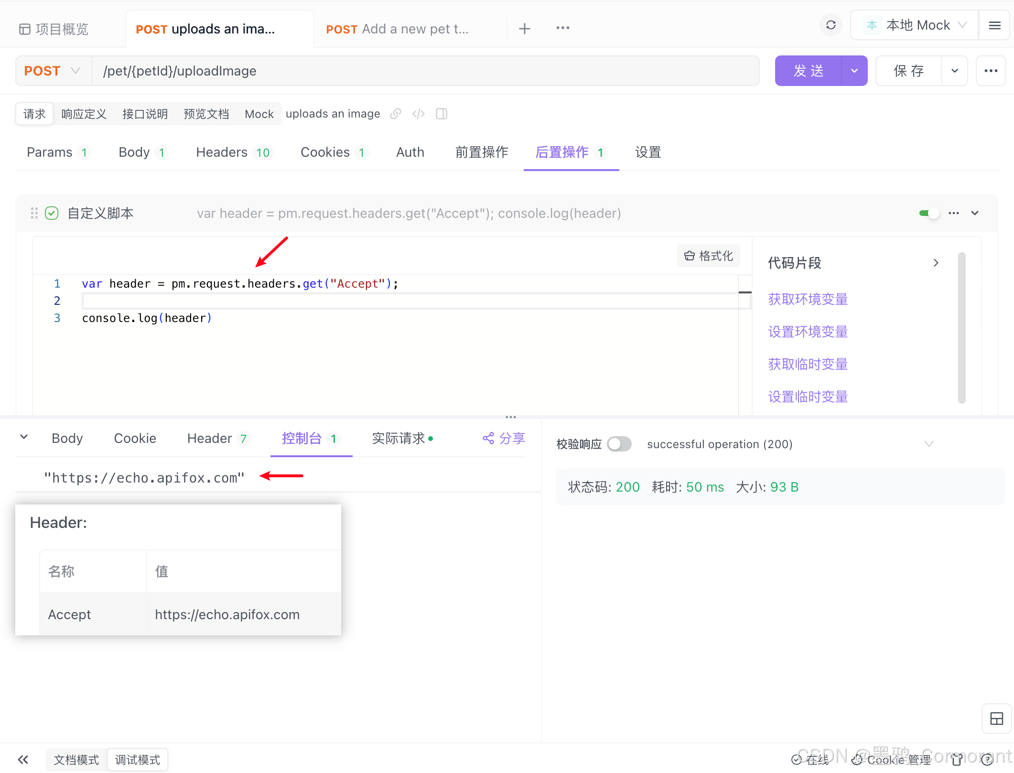Toggle the 自定义脚本 enable switch

click(928, 213)
